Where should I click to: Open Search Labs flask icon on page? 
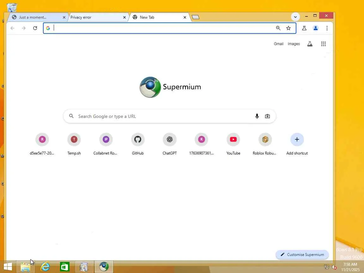[310, 44]
